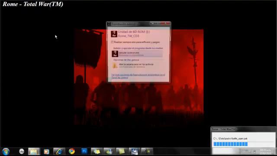Image resolution: width=277 pixels, height=156 pixels.
Task: Click the round silver taskbar icon beside Start
Action: pyautogui.click(x=22, y=151)
